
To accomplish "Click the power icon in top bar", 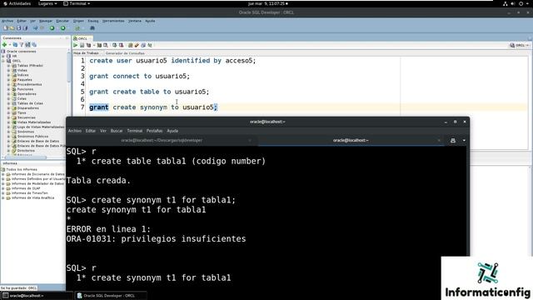I will coord(521,3).
